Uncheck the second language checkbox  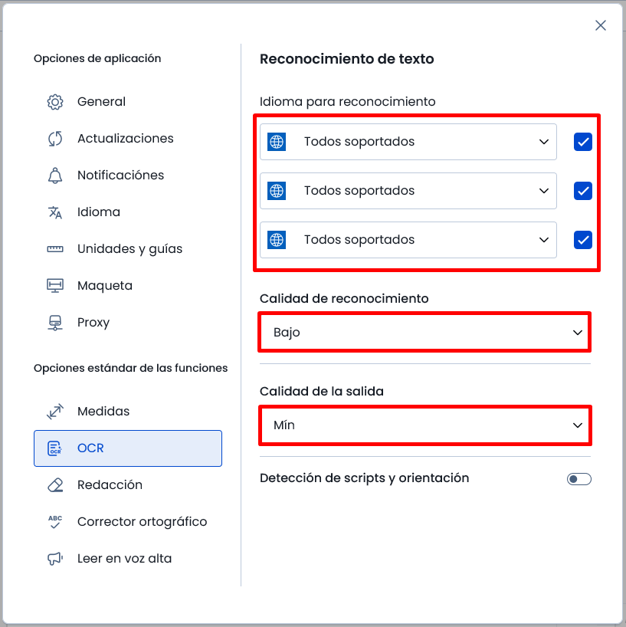click(583, 191)
